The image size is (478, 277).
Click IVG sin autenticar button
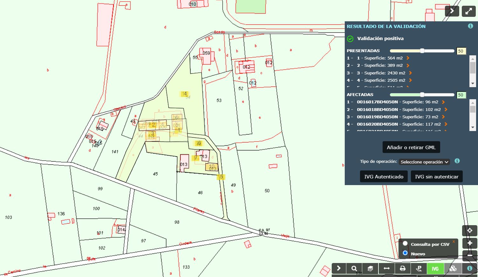coord(437,177)
